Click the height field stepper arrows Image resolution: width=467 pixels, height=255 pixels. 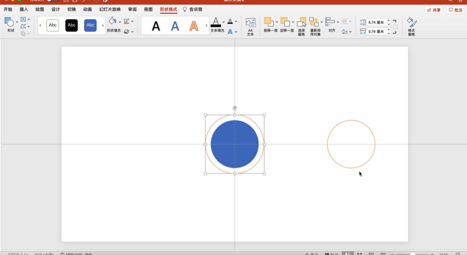[x=389, y=23]
